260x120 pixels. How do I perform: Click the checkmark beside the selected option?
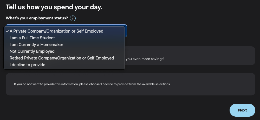pos(7,31)
